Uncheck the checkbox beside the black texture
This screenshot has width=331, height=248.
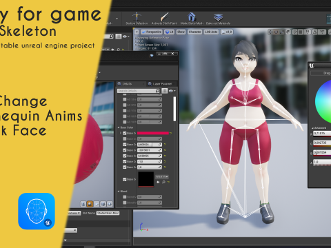[125, 179]
